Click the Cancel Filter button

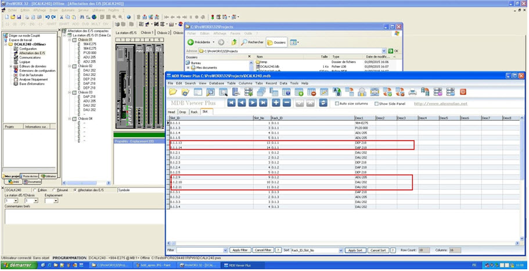pos(263,251)
